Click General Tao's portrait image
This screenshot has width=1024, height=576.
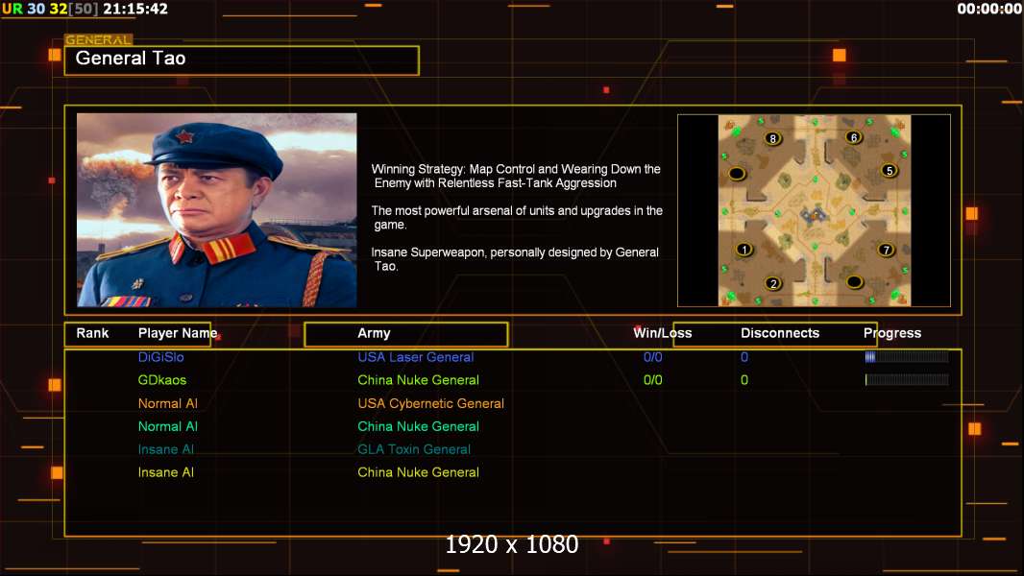217,210
